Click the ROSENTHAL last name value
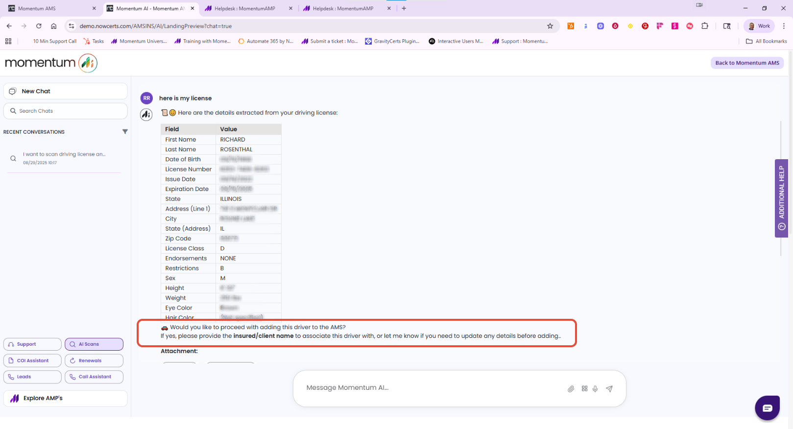The height and width of the screenshot is (429, 793). 236,149
